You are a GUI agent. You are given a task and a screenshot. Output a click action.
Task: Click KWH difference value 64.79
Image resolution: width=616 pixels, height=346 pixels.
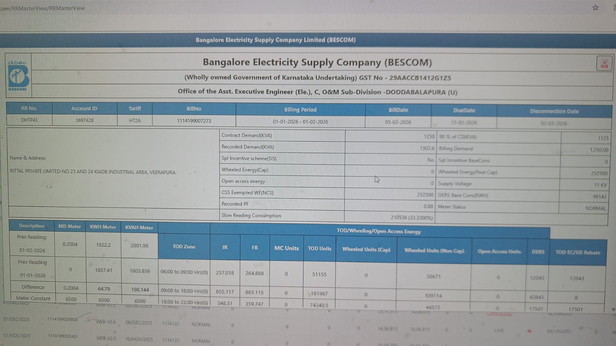click(104, 289)
